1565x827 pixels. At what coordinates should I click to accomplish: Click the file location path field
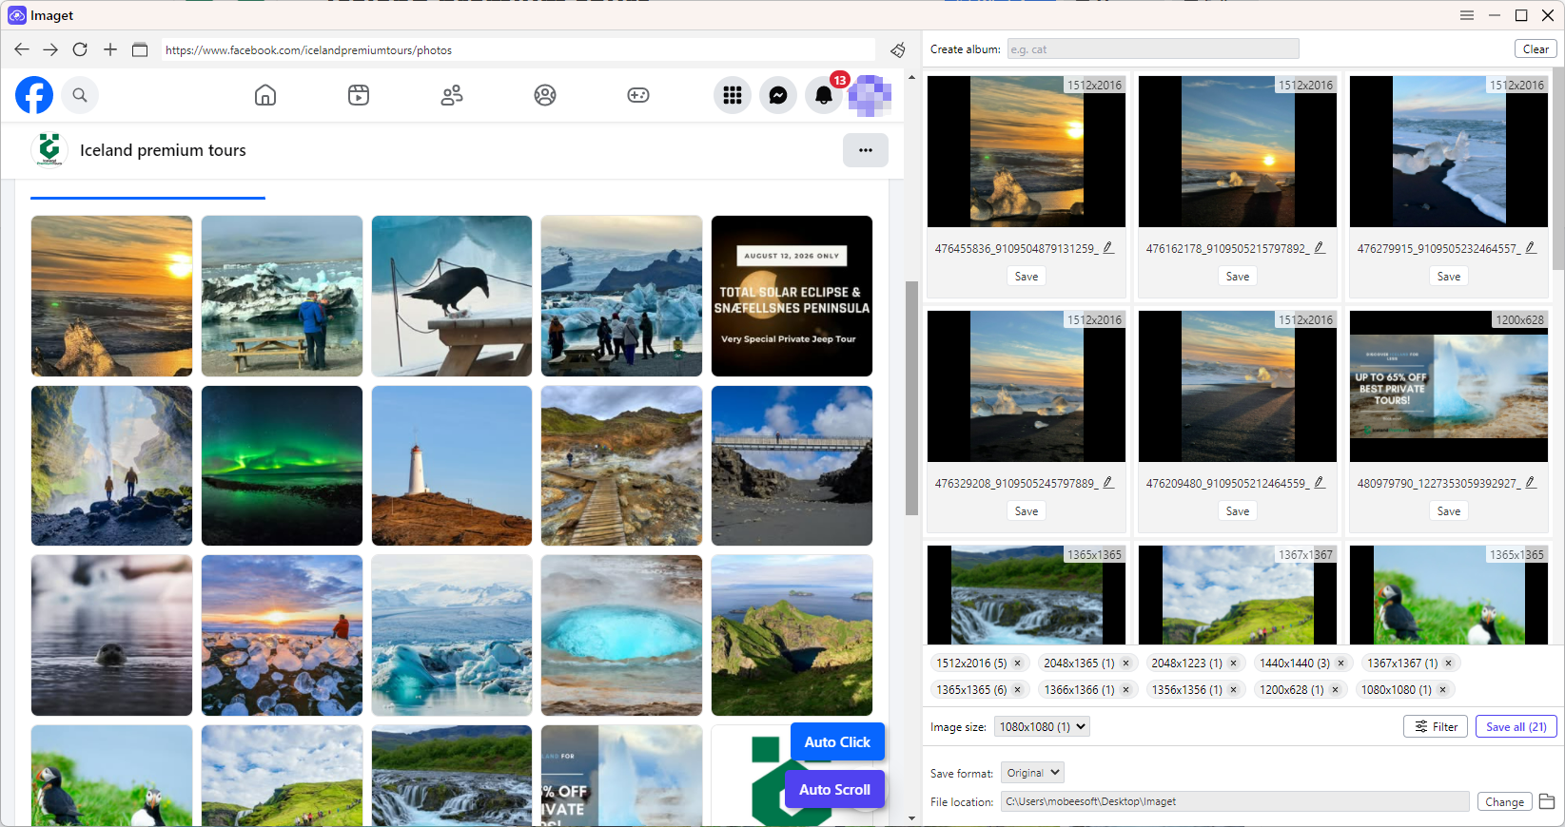pos(1235,802)
